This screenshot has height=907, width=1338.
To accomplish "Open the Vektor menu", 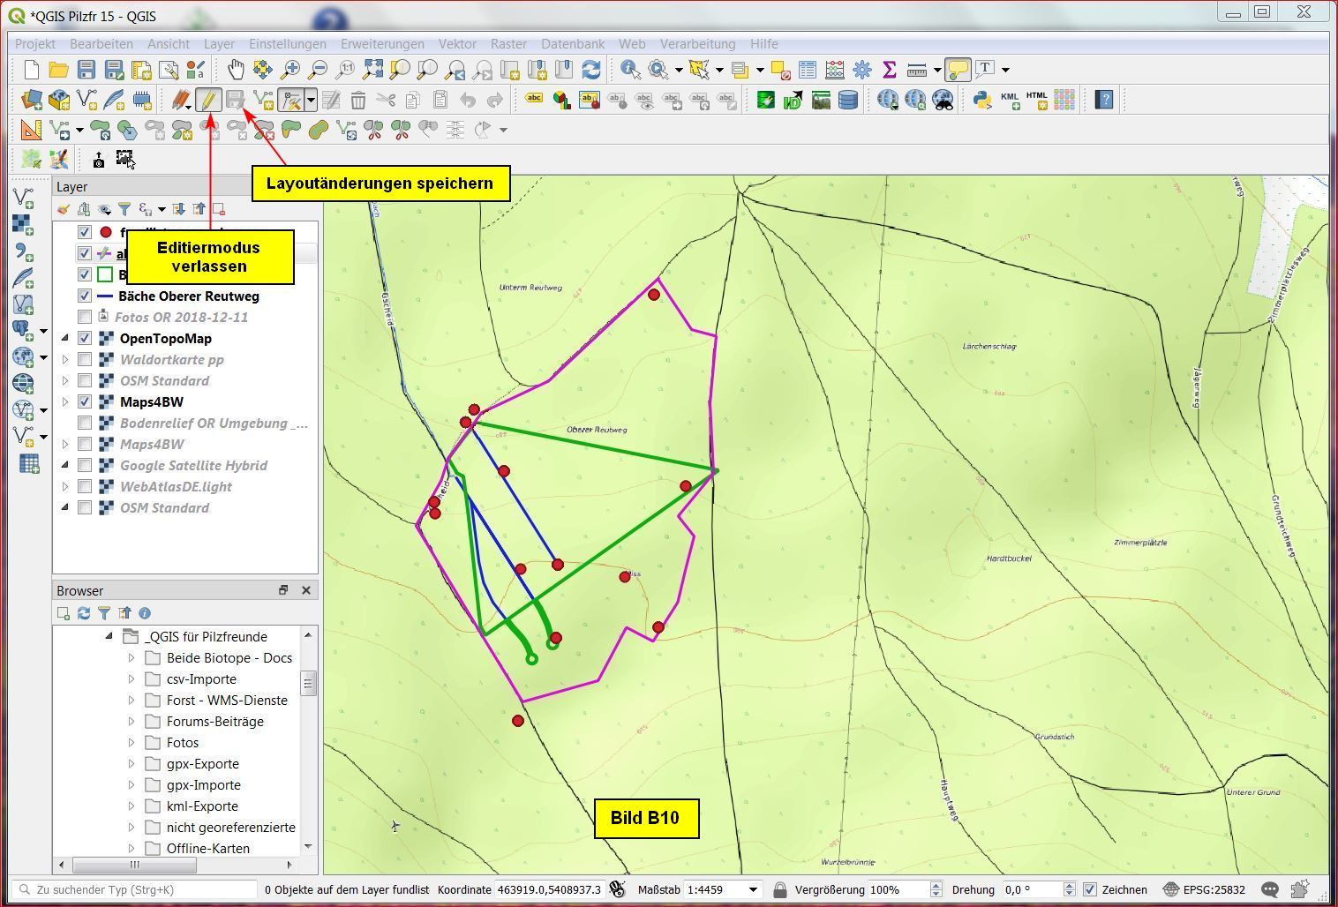I will [x=456, y=43].
